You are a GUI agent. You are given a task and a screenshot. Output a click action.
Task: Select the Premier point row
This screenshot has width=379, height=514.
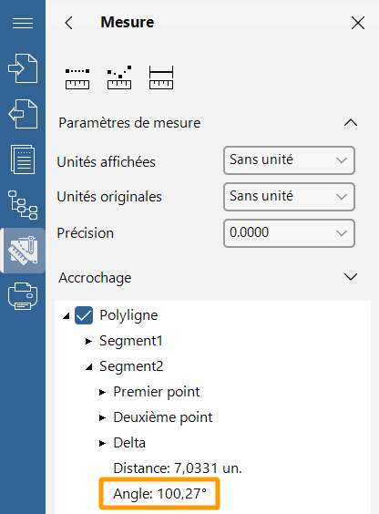157,392
